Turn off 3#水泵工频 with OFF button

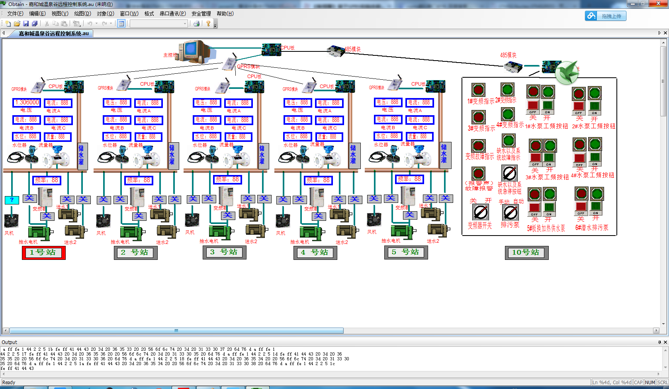pyautogui.click(x=536, y=159)
